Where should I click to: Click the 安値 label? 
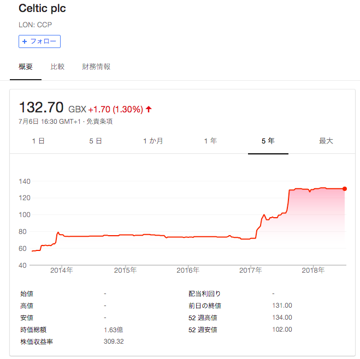27,318
